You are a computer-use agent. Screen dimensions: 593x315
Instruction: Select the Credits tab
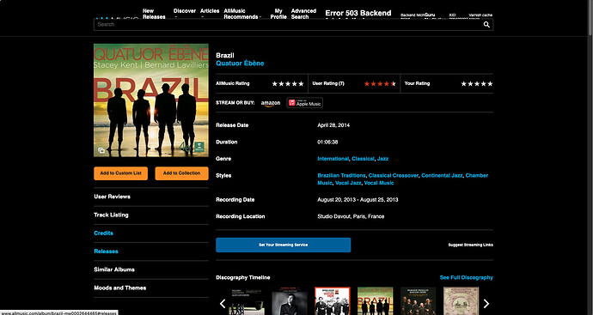click(x=103, y=233)
